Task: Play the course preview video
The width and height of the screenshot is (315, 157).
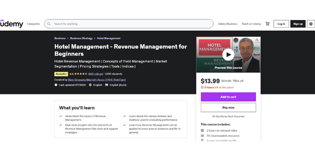Action: 228,55
